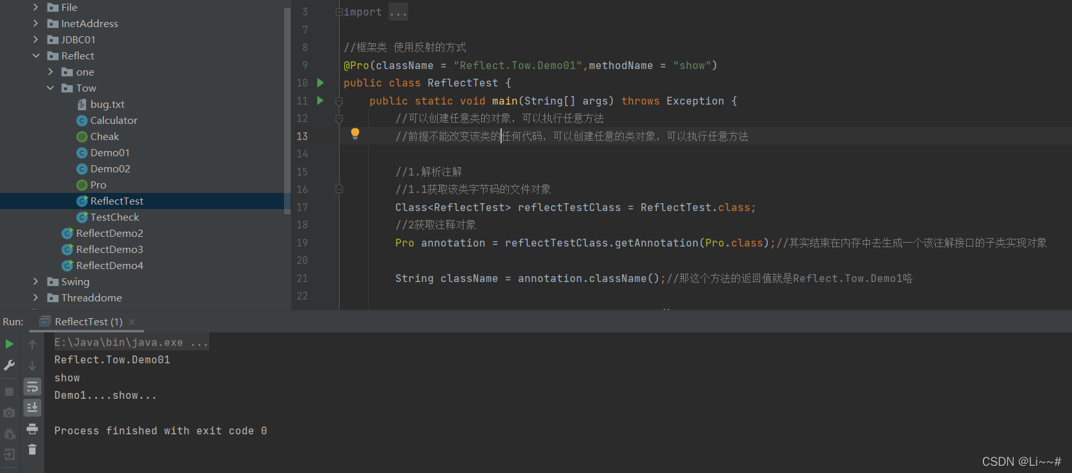Expand the InetAddress folder
1072x473 pixels.
pyautogui.click(x=36, y=23)
